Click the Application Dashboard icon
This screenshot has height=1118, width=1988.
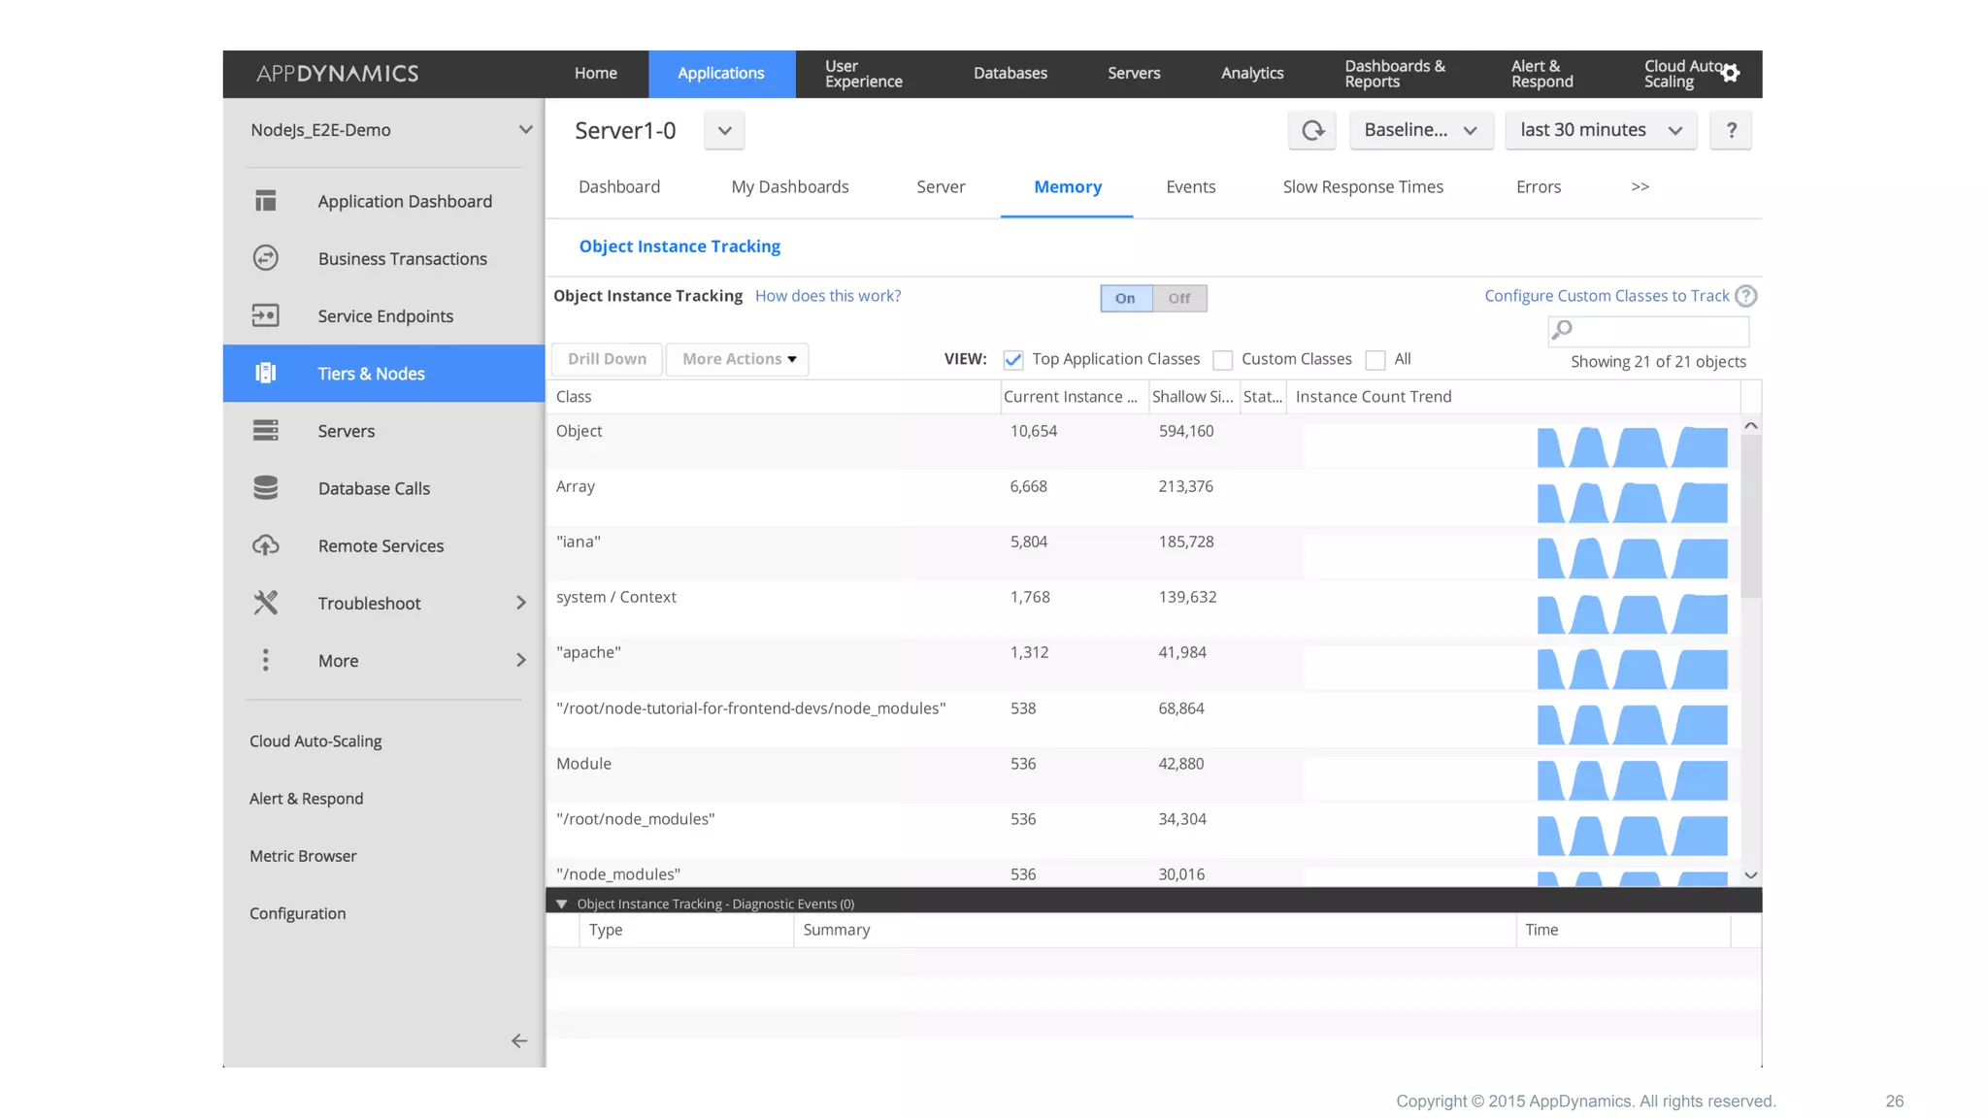point(265,201)
